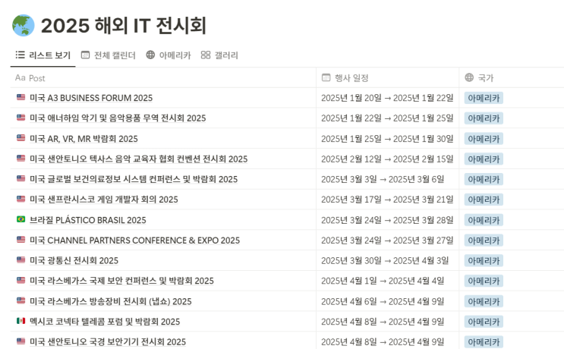Click date 2025년 1월 25일 → 1월 30일

point(387,139)
